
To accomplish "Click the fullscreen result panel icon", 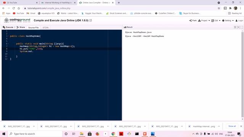I will [x=242, y=27].
